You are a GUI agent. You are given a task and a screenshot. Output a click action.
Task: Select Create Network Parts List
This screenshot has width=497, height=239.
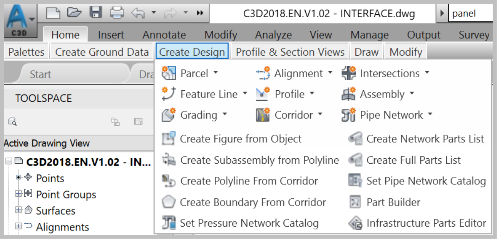pyautogui.click(x=416, y=139)
